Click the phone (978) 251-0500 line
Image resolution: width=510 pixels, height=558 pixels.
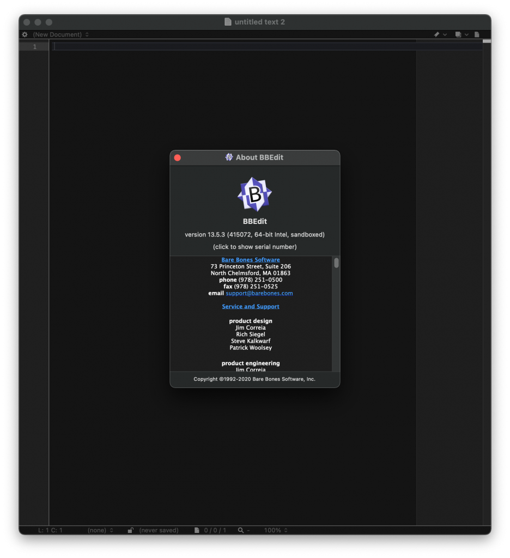[x=251, y=280]
